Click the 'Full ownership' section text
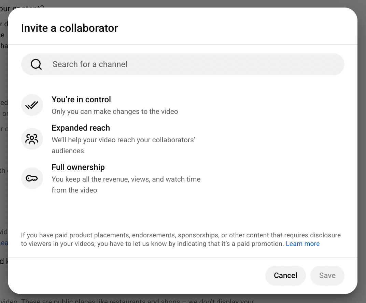 [78, 167]
